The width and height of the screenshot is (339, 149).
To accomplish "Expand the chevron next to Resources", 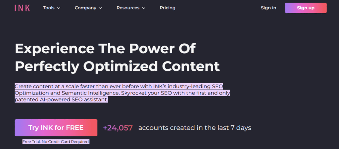I will [x=143, y=8].
